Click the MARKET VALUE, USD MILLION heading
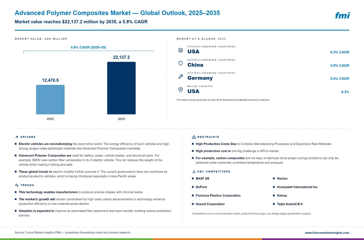Screen dimensions: 364x240 pyautogui.click(x=41, y=39)
